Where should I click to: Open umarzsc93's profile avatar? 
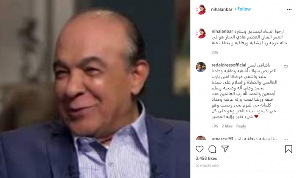[201, 138]
